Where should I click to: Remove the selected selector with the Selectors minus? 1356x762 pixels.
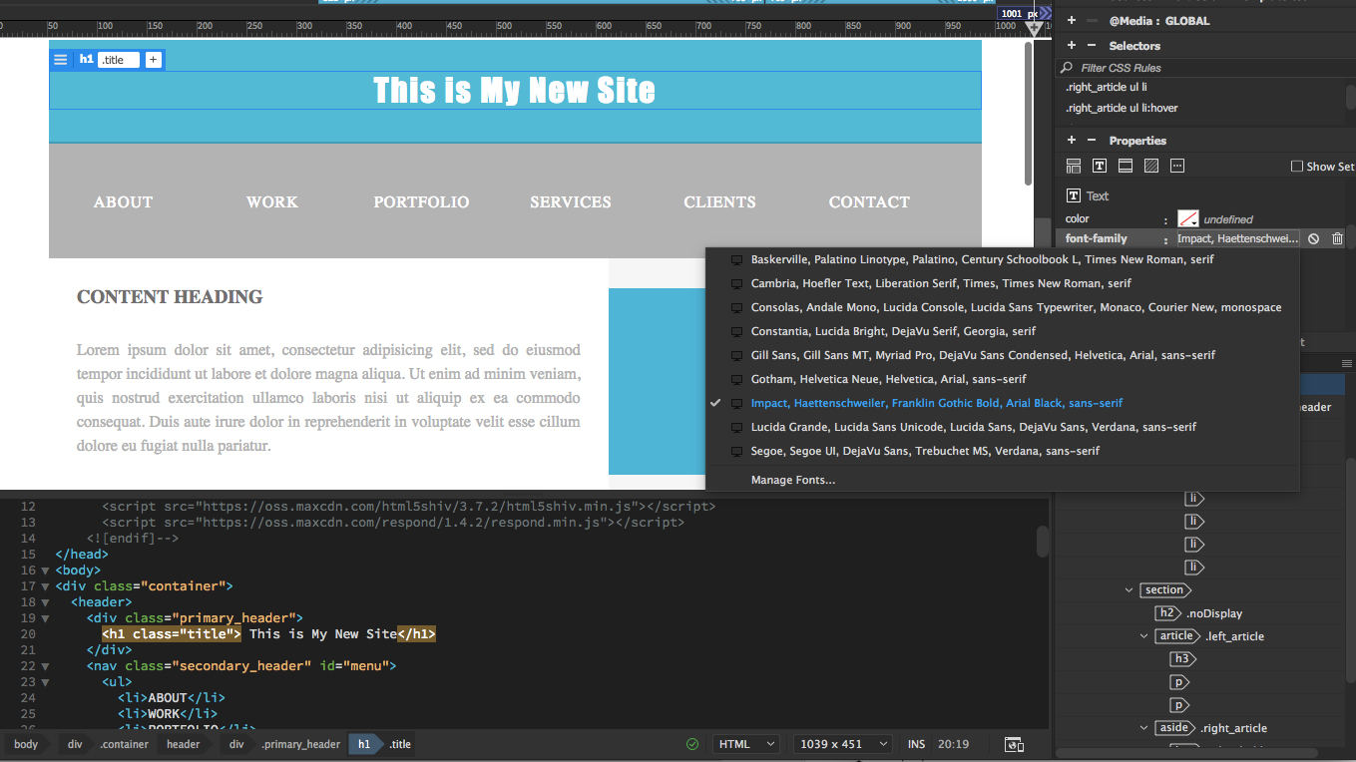pyautogui.click(x=1091, y=46)
